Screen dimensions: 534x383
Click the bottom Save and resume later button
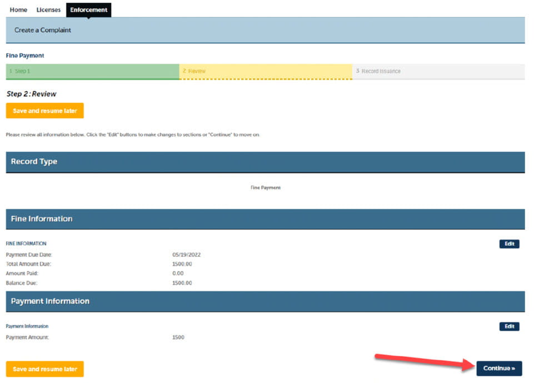pos(44,369)
